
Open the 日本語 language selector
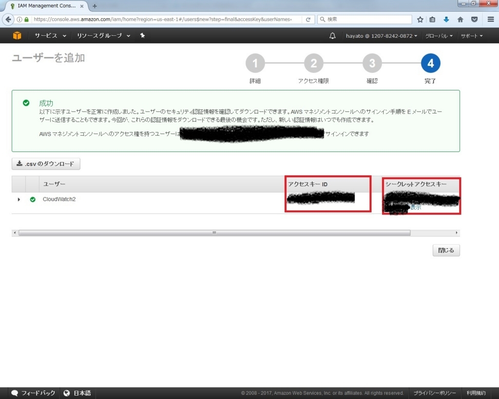pyautogui.click(x=82, y=393)
